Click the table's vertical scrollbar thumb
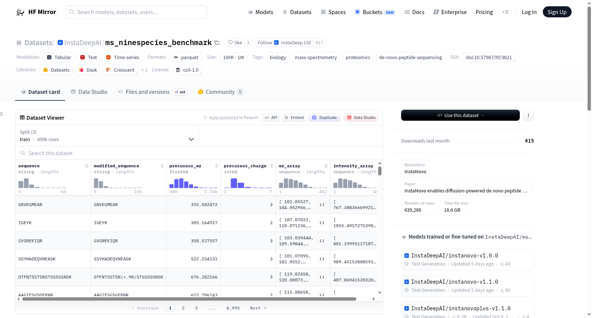The height and width of the screenshot is (318, 592). tap(380, 171)
